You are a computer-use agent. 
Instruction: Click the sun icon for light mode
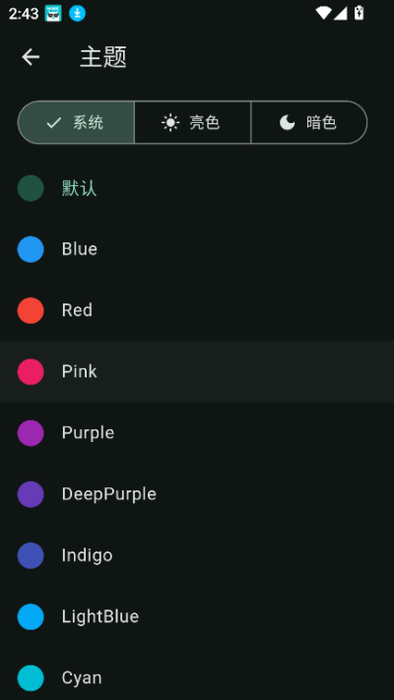(x=170, y=122)
